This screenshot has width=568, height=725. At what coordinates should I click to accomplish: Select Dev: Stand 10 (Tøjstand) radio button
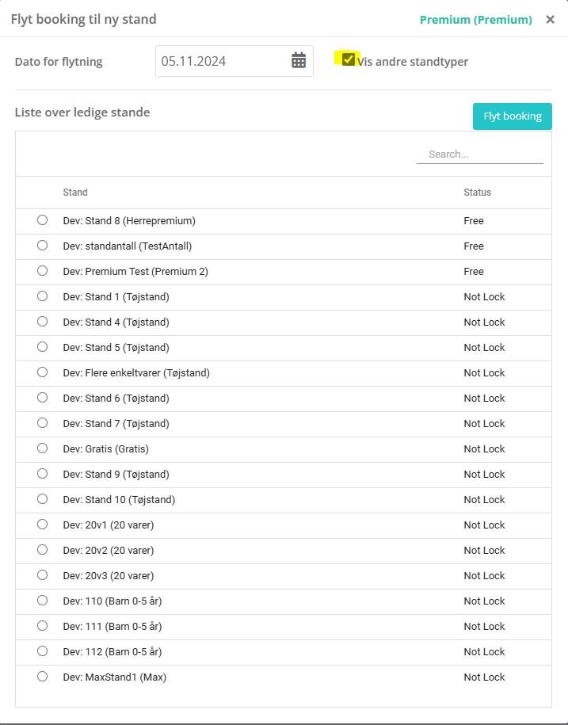(x=43, y=499)
